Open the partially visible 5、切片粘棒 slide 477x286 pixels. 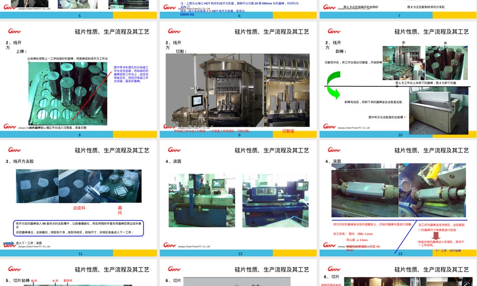click(79, 273)
